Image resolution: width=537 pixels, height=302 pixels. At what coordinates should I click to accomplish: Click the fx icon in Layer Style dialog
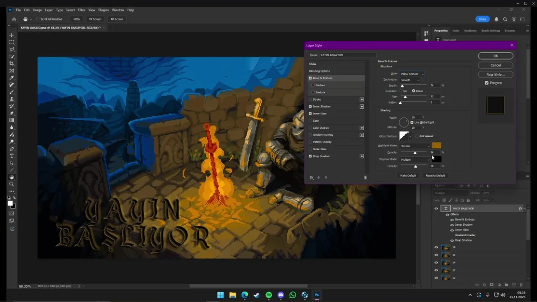point(311,177)
